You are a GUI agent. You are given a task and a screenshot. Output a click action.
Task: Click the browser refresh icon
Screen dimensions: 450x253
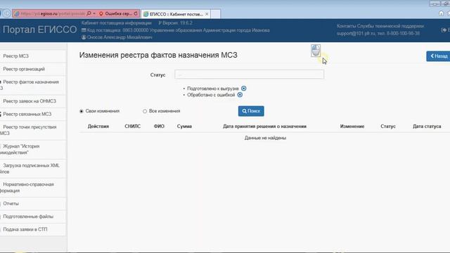[x=136, y=13]
